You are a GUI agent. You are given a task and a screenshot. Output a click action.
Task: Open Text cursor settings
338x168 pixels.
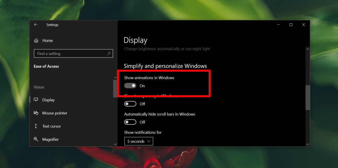52,126
